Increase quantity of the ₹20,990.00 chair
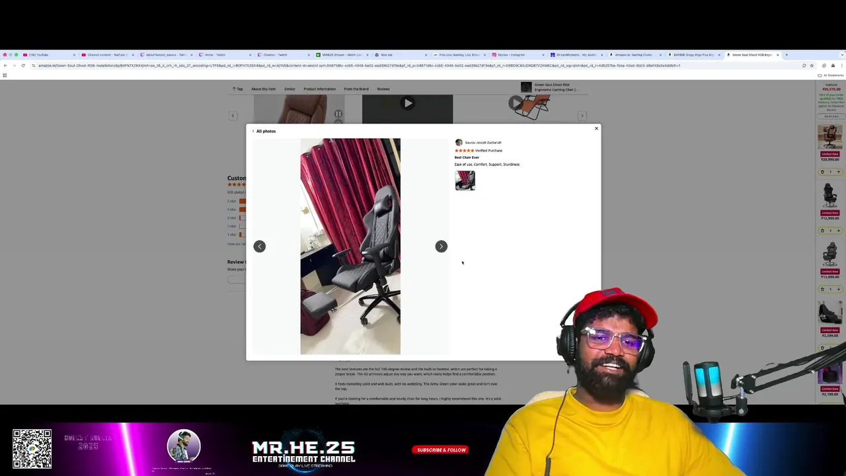This screenshot has height=476, width=846. tap(839, 172)
